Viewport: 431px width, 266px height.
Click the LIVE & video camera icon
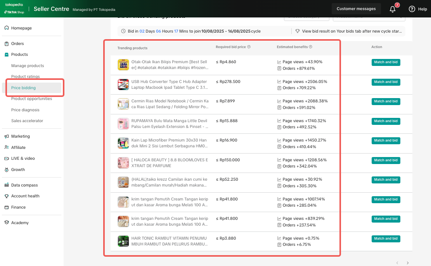pyautogui.click(x=7, y=158)
